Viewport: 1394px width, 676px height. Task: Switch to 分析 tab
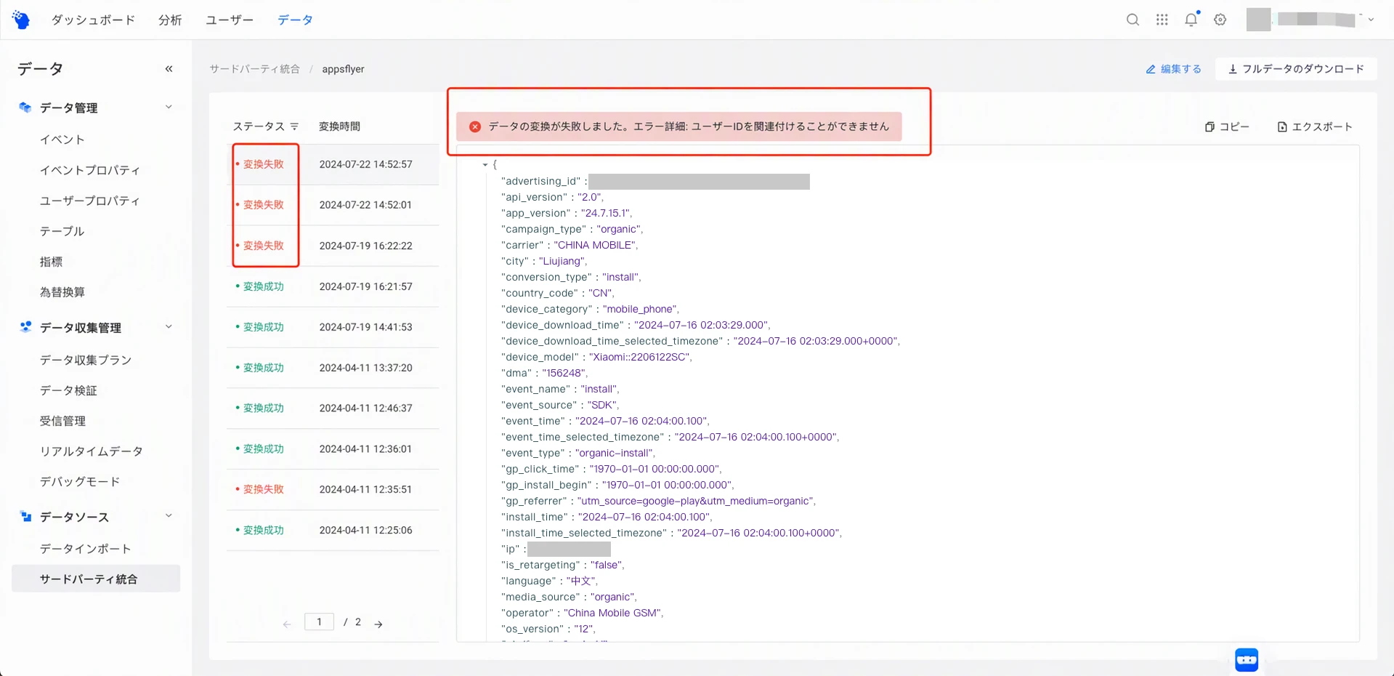click(x=170, y=20)
